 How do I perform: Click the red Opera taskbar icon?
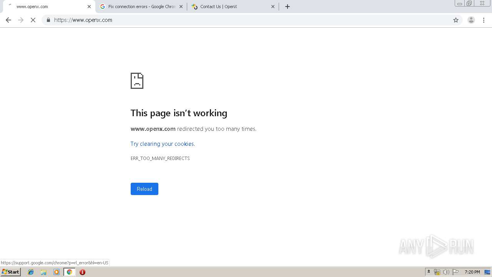click(82, 272)
